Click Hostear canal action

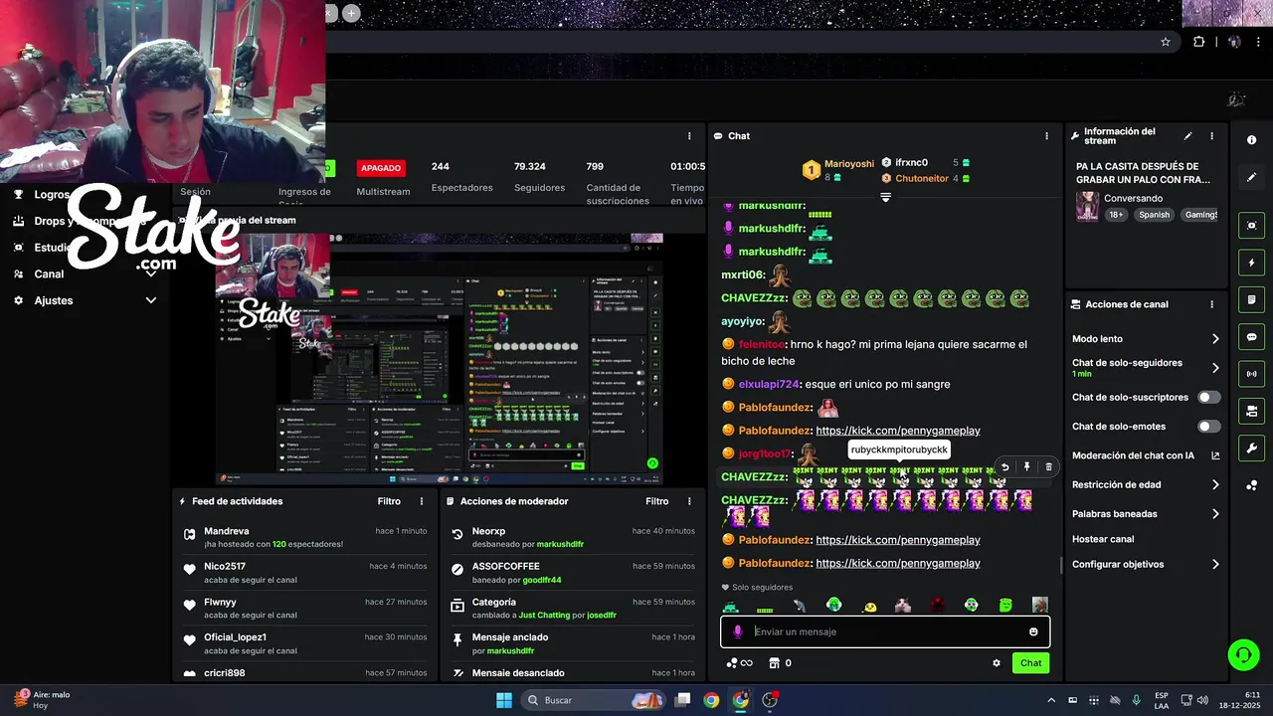[x=1103, y=539]
